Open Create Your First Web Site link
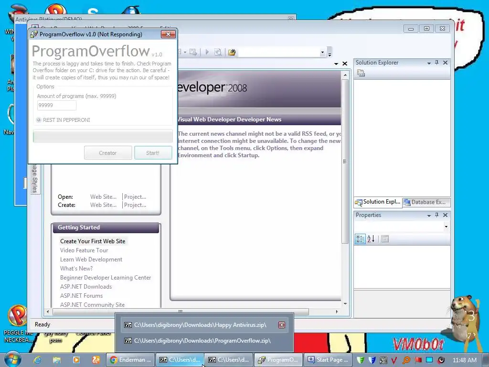The image size is (489, 367). (x=93, y=241)
